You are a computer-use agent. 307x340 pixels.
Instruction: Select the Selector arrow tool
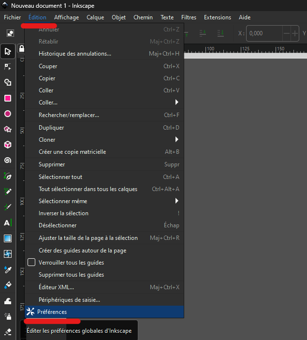coord(8,51)
